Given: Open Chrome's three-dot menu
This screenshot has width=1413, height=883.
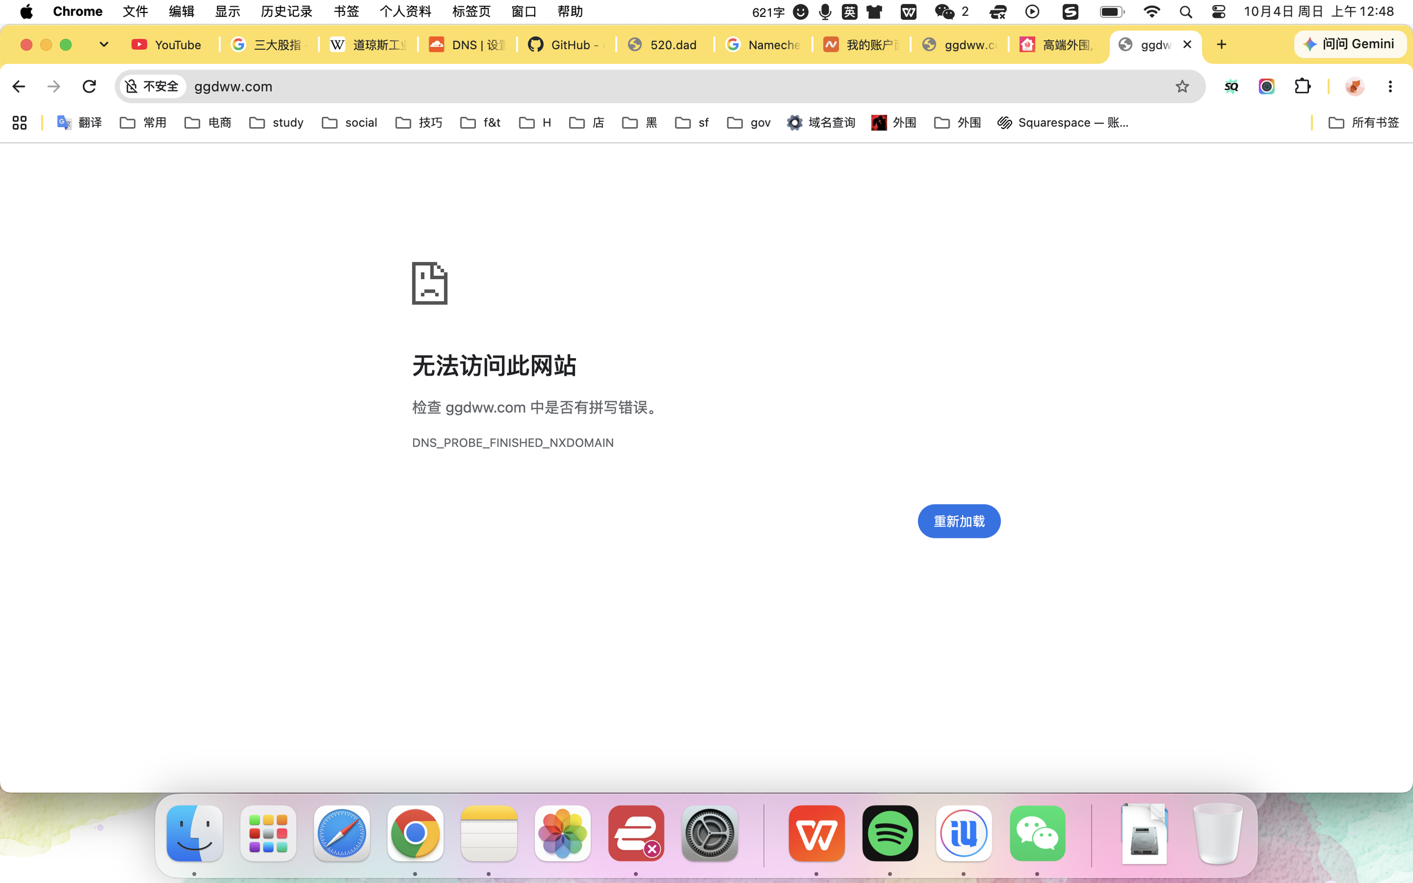Looking at the screenshot, I should pyautogui.click(x=1390, y=86).
